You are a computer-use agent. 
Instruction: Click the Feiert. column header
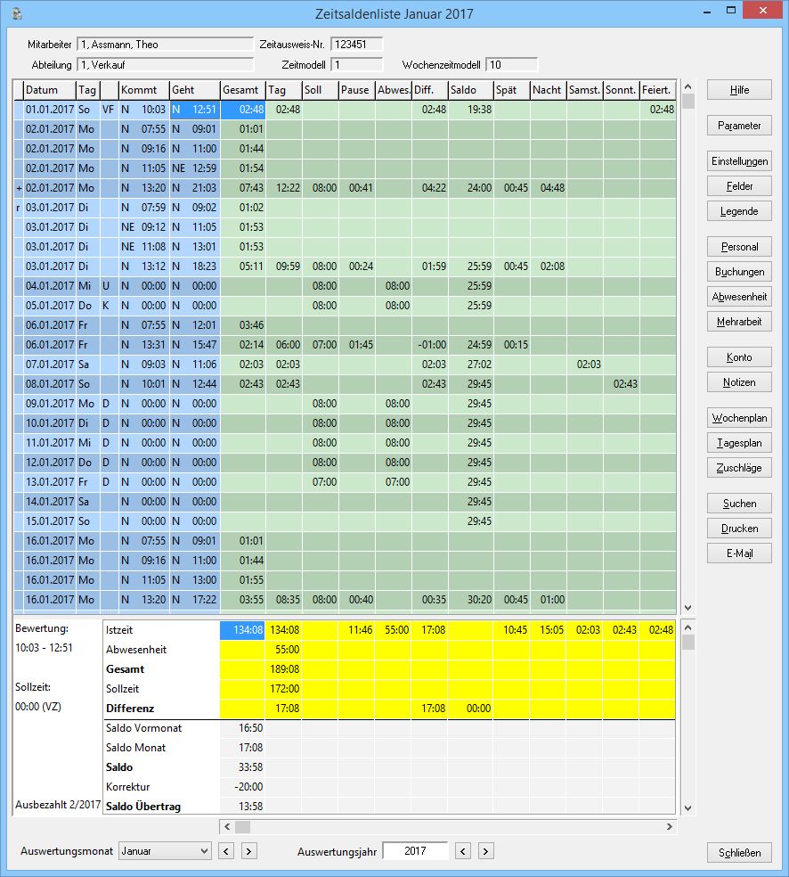click(x=658, y=89)
